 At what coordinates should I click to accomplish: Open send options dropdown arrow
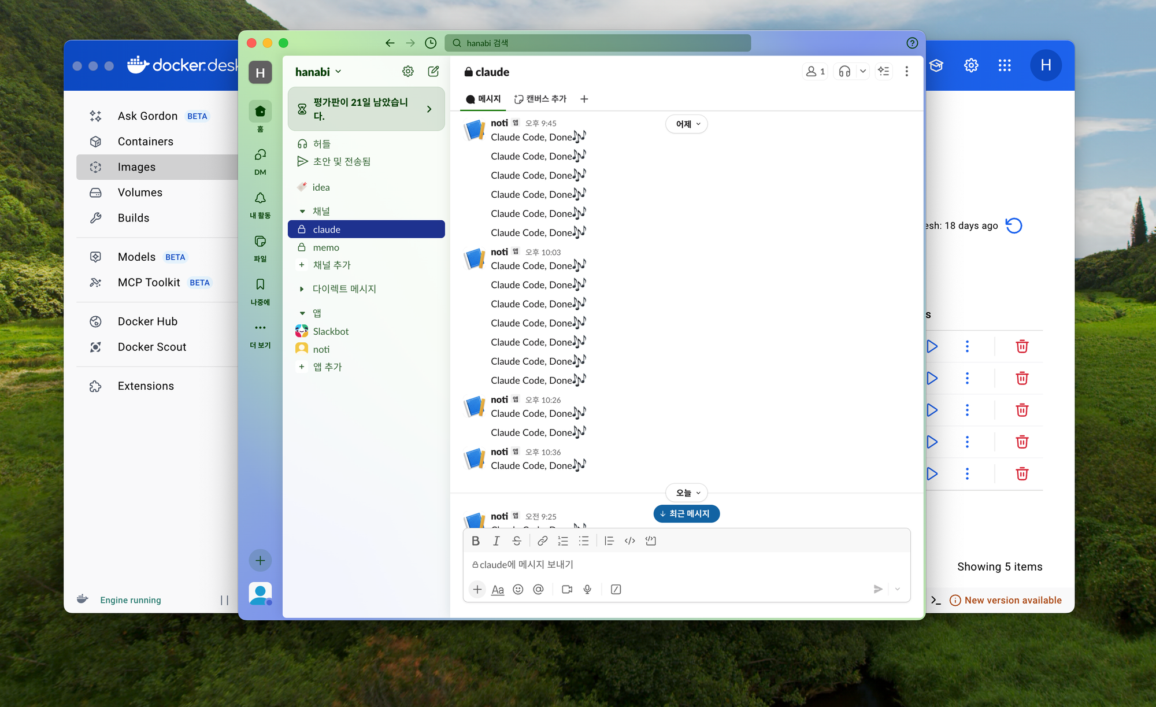[x=898, y=589]
